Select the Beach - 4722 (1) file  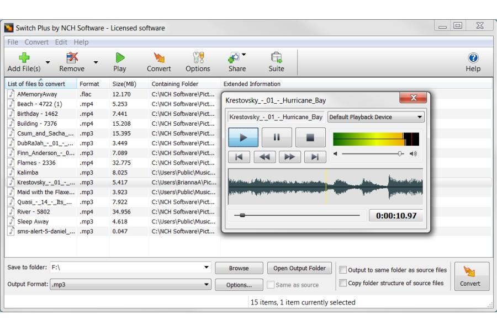[40, 104]
